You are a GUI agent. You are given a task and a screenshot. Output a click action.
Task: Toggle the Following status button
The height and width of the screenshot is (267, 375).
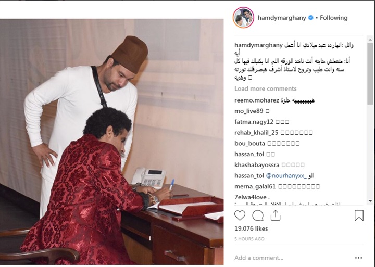coord(334,18)
